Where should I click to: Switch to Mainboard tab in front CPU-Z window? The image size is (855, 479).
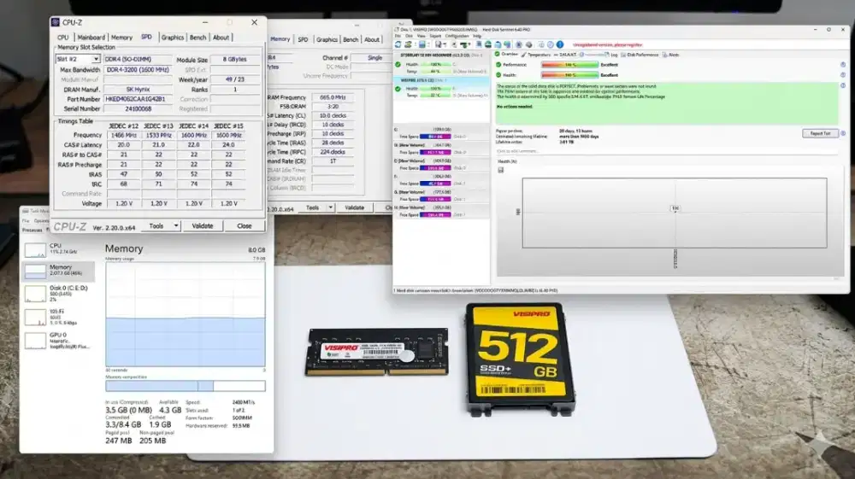pos(91,38)
